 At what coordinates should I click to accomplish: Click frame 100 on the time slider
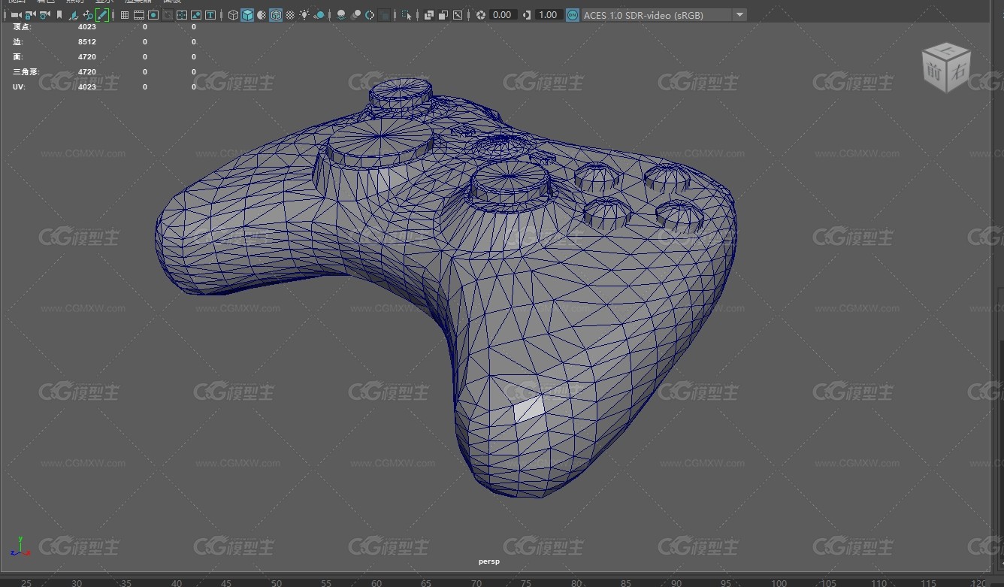(x=779, y=582)
